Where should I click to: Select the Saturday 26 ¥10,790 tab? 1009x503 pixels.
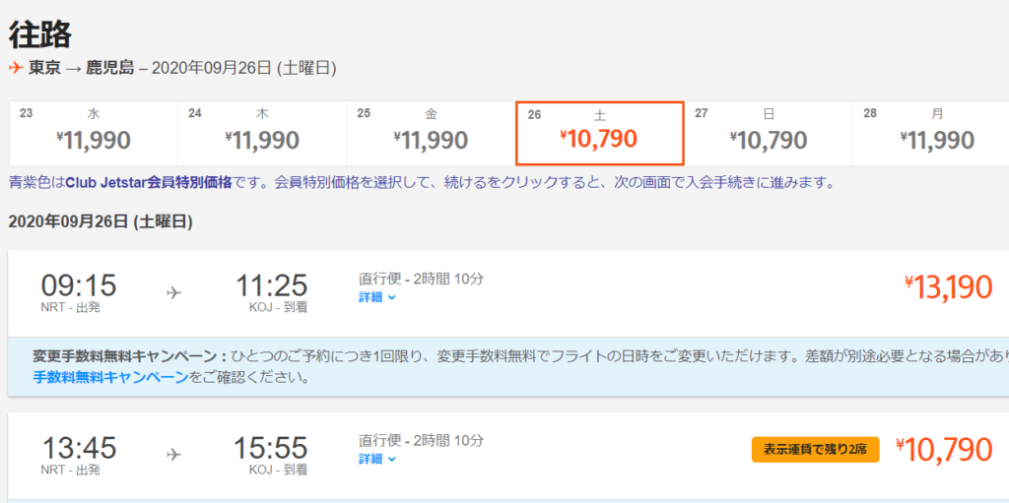[x=599, y=133]
